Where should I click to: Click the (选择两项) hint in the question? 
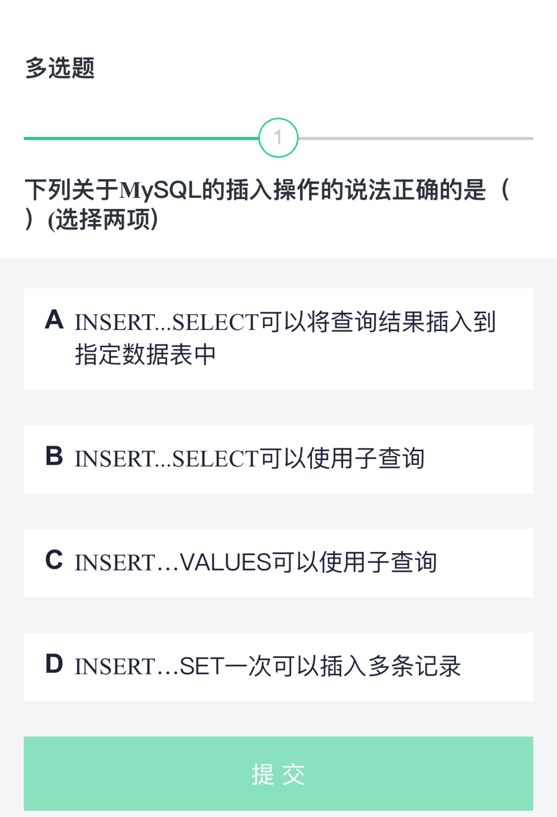pyautogui.click(x=103, y=219)
